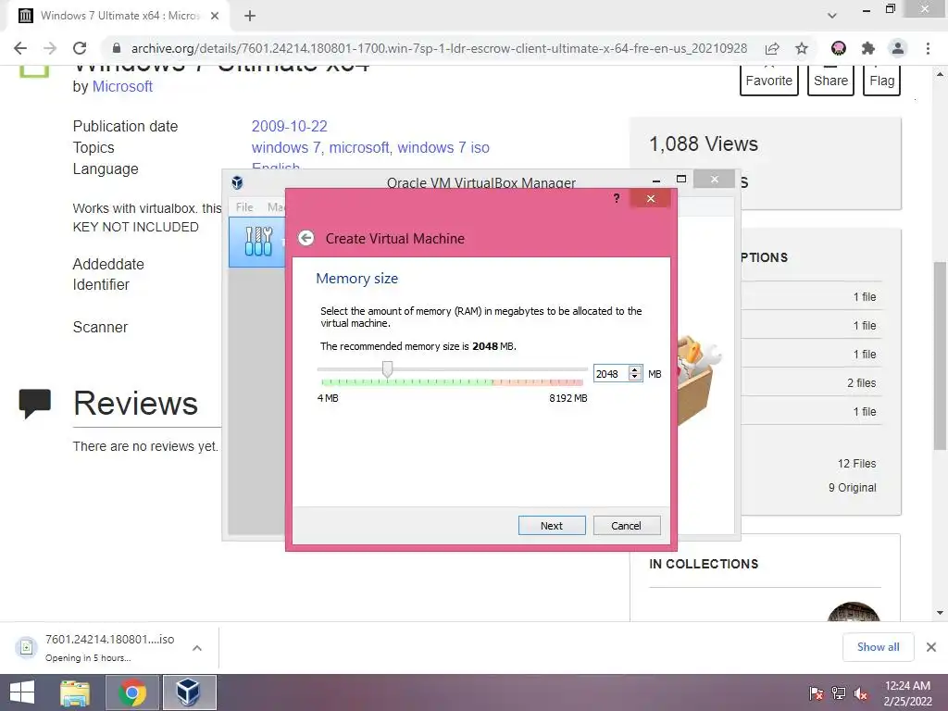Click the Share button on archive.org
Image resolution: width=948 pixels, height=711 pixels.
pyautogui.click(x=830, y=81)
